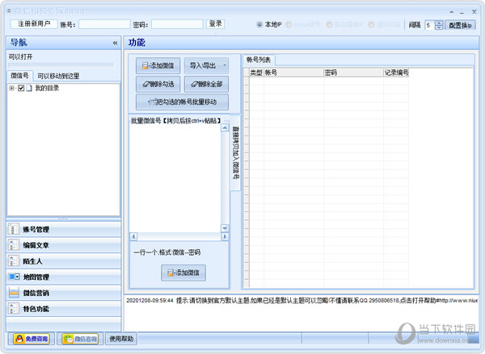Click the batch text area scroll right arrow

(225, 236)
